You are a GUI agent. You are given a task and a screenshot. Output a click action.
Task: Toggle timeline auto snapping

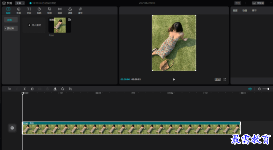pyautogui.click(x=250, y=89)
